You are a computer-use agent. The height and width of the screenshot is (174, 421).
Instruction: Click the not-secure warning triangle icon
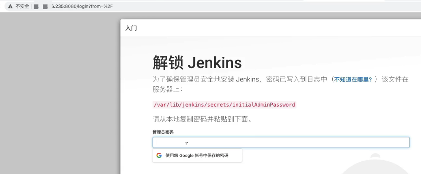(x=10, y=6)
